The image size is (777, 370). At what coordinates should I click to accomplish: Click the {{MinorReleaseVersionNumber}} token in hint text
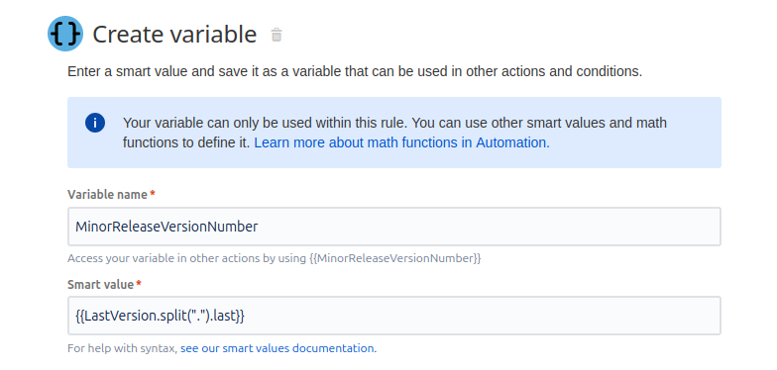(x=394, y=258)
